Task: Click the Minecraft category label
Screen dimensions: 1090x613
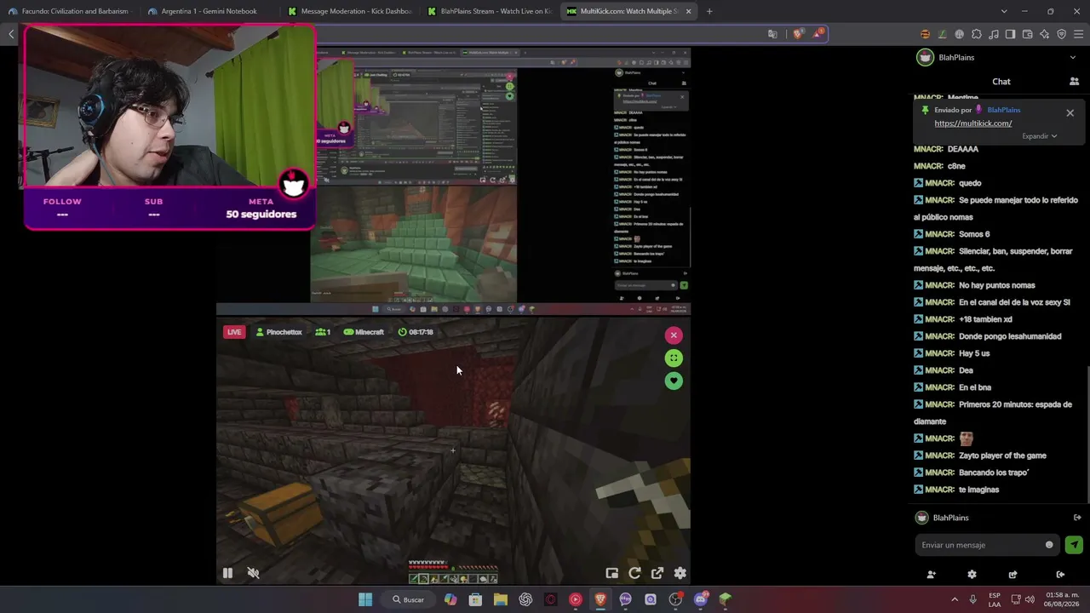Action: coord(370,332)
